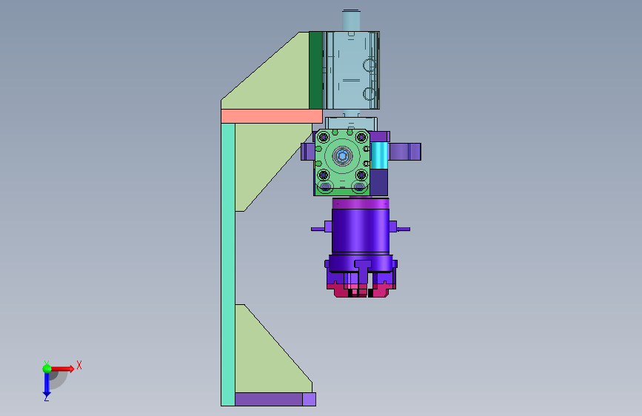Select the magenta collar ring above purple cylinder
Image resolution: width=642 pixels, height=416 pixels.
361,203
